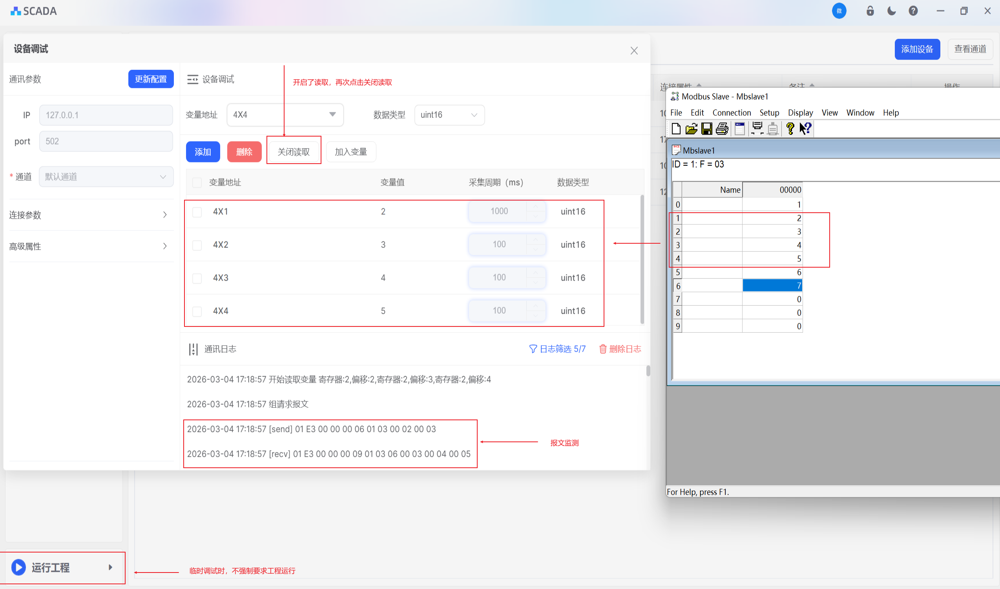Image resolution: width=1000 pixels, height=589 pixels.
Task: Click the IP address input field
Action: pyautogui.click(x=106, y=115)
